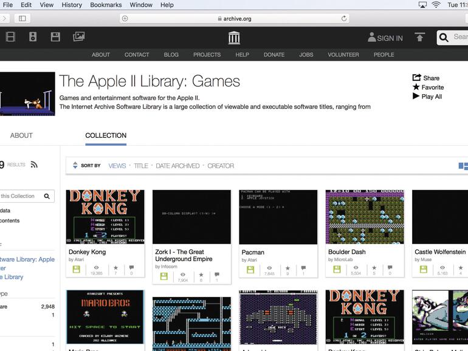Open the Donkey Kong title screen thumbnail by Atari
468x351 pixels.
tap(105, 217)
